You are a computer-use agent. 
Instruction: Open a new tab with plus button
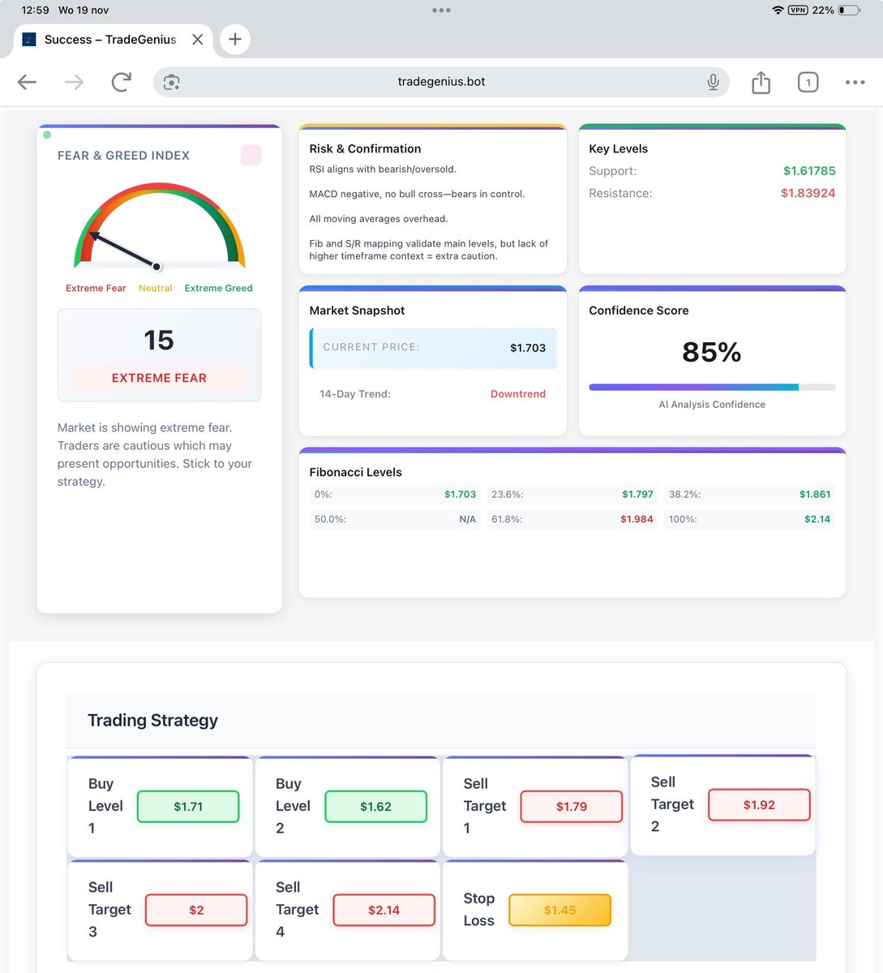coord(234,39)
